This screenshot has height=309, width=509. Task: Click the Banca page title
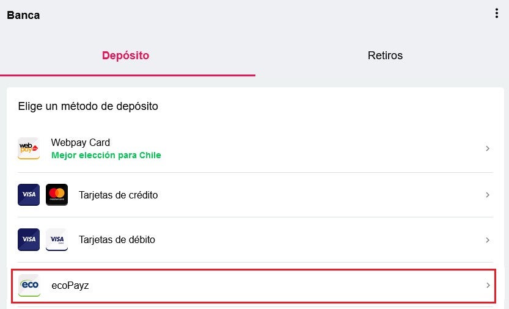coord(23,15)
